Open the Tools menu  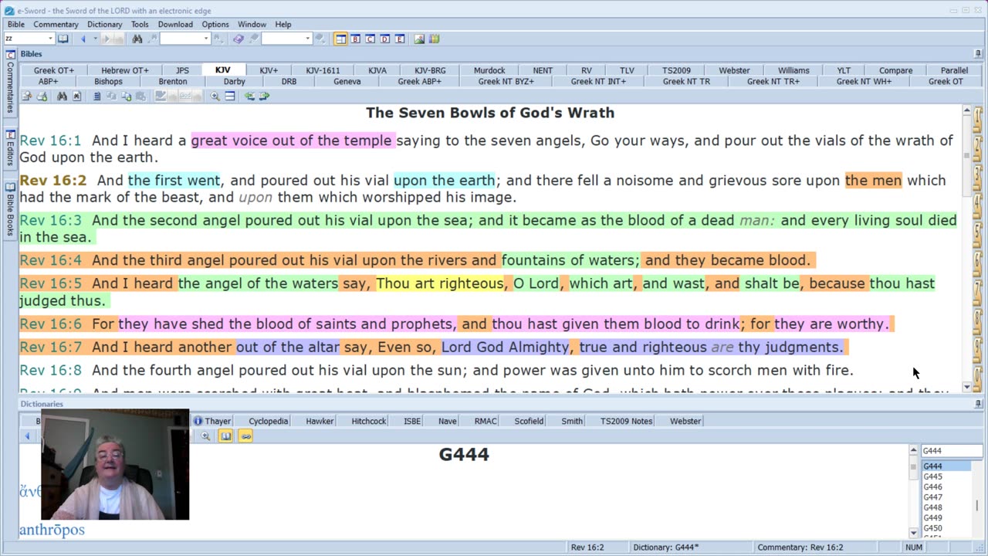pyautogui.click(x=140, y=24)
